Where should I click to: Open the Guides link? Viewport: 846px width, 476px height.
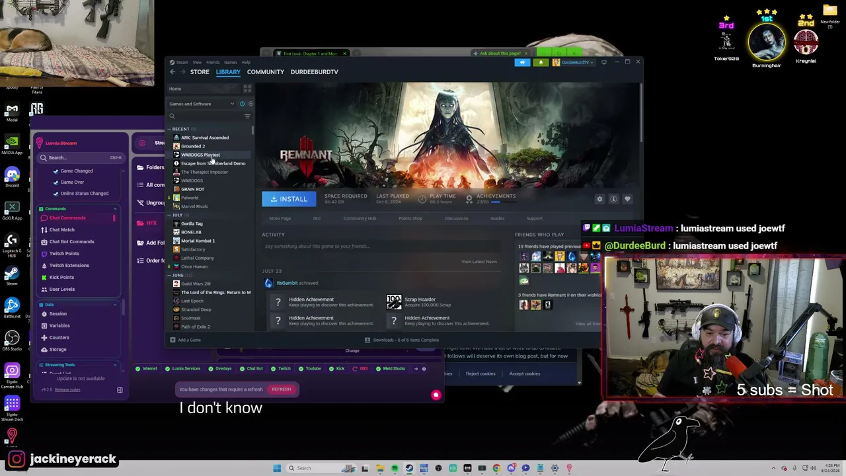click(497, 219)
